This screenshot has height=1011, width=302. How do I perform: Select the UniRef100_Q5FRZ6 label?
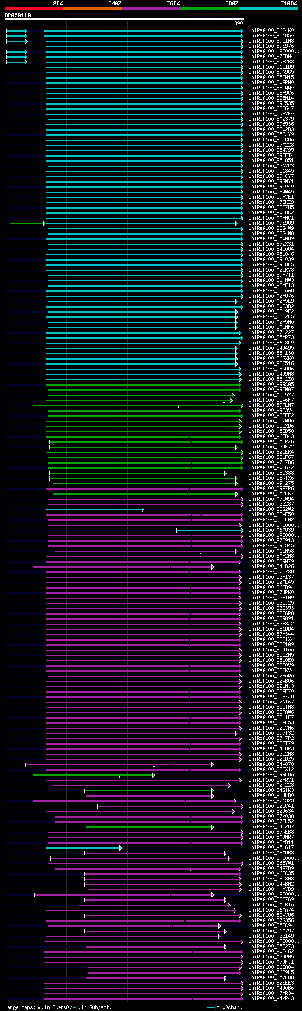pyautogui.click(x=271, y=442)
